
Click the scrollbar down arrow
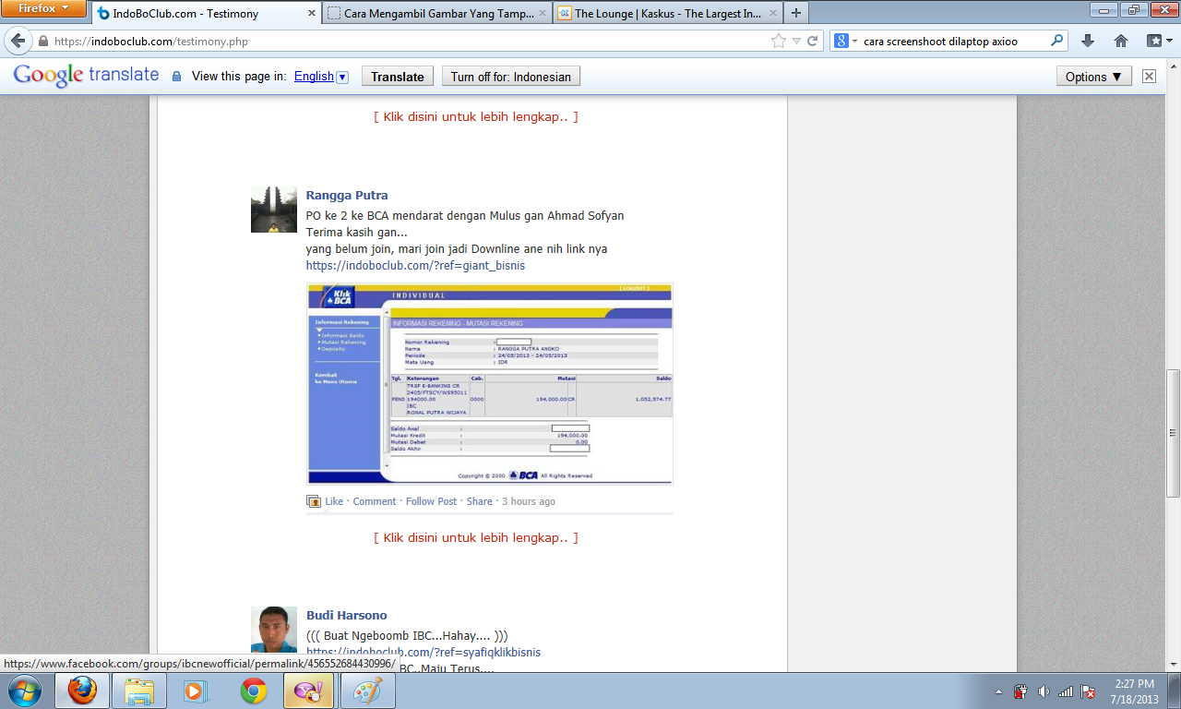(1173, 664)
